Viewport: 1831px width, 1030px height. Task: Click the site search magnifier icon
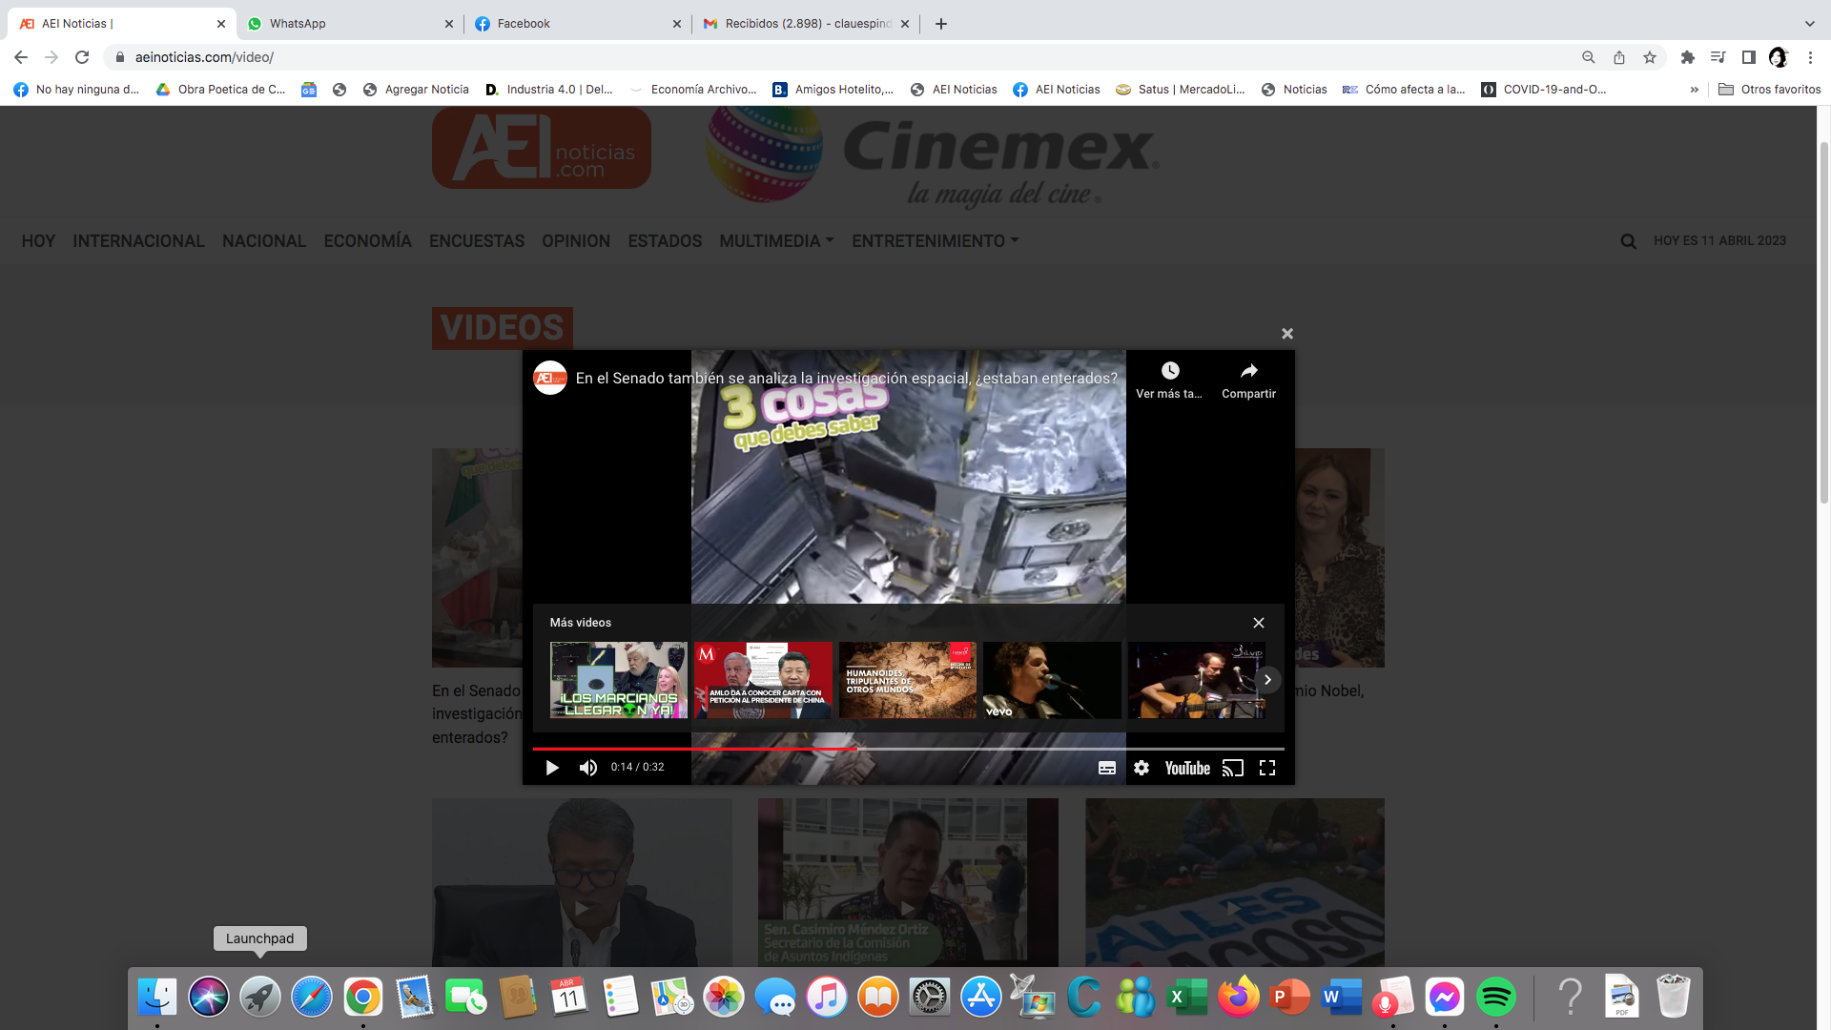1629,241
